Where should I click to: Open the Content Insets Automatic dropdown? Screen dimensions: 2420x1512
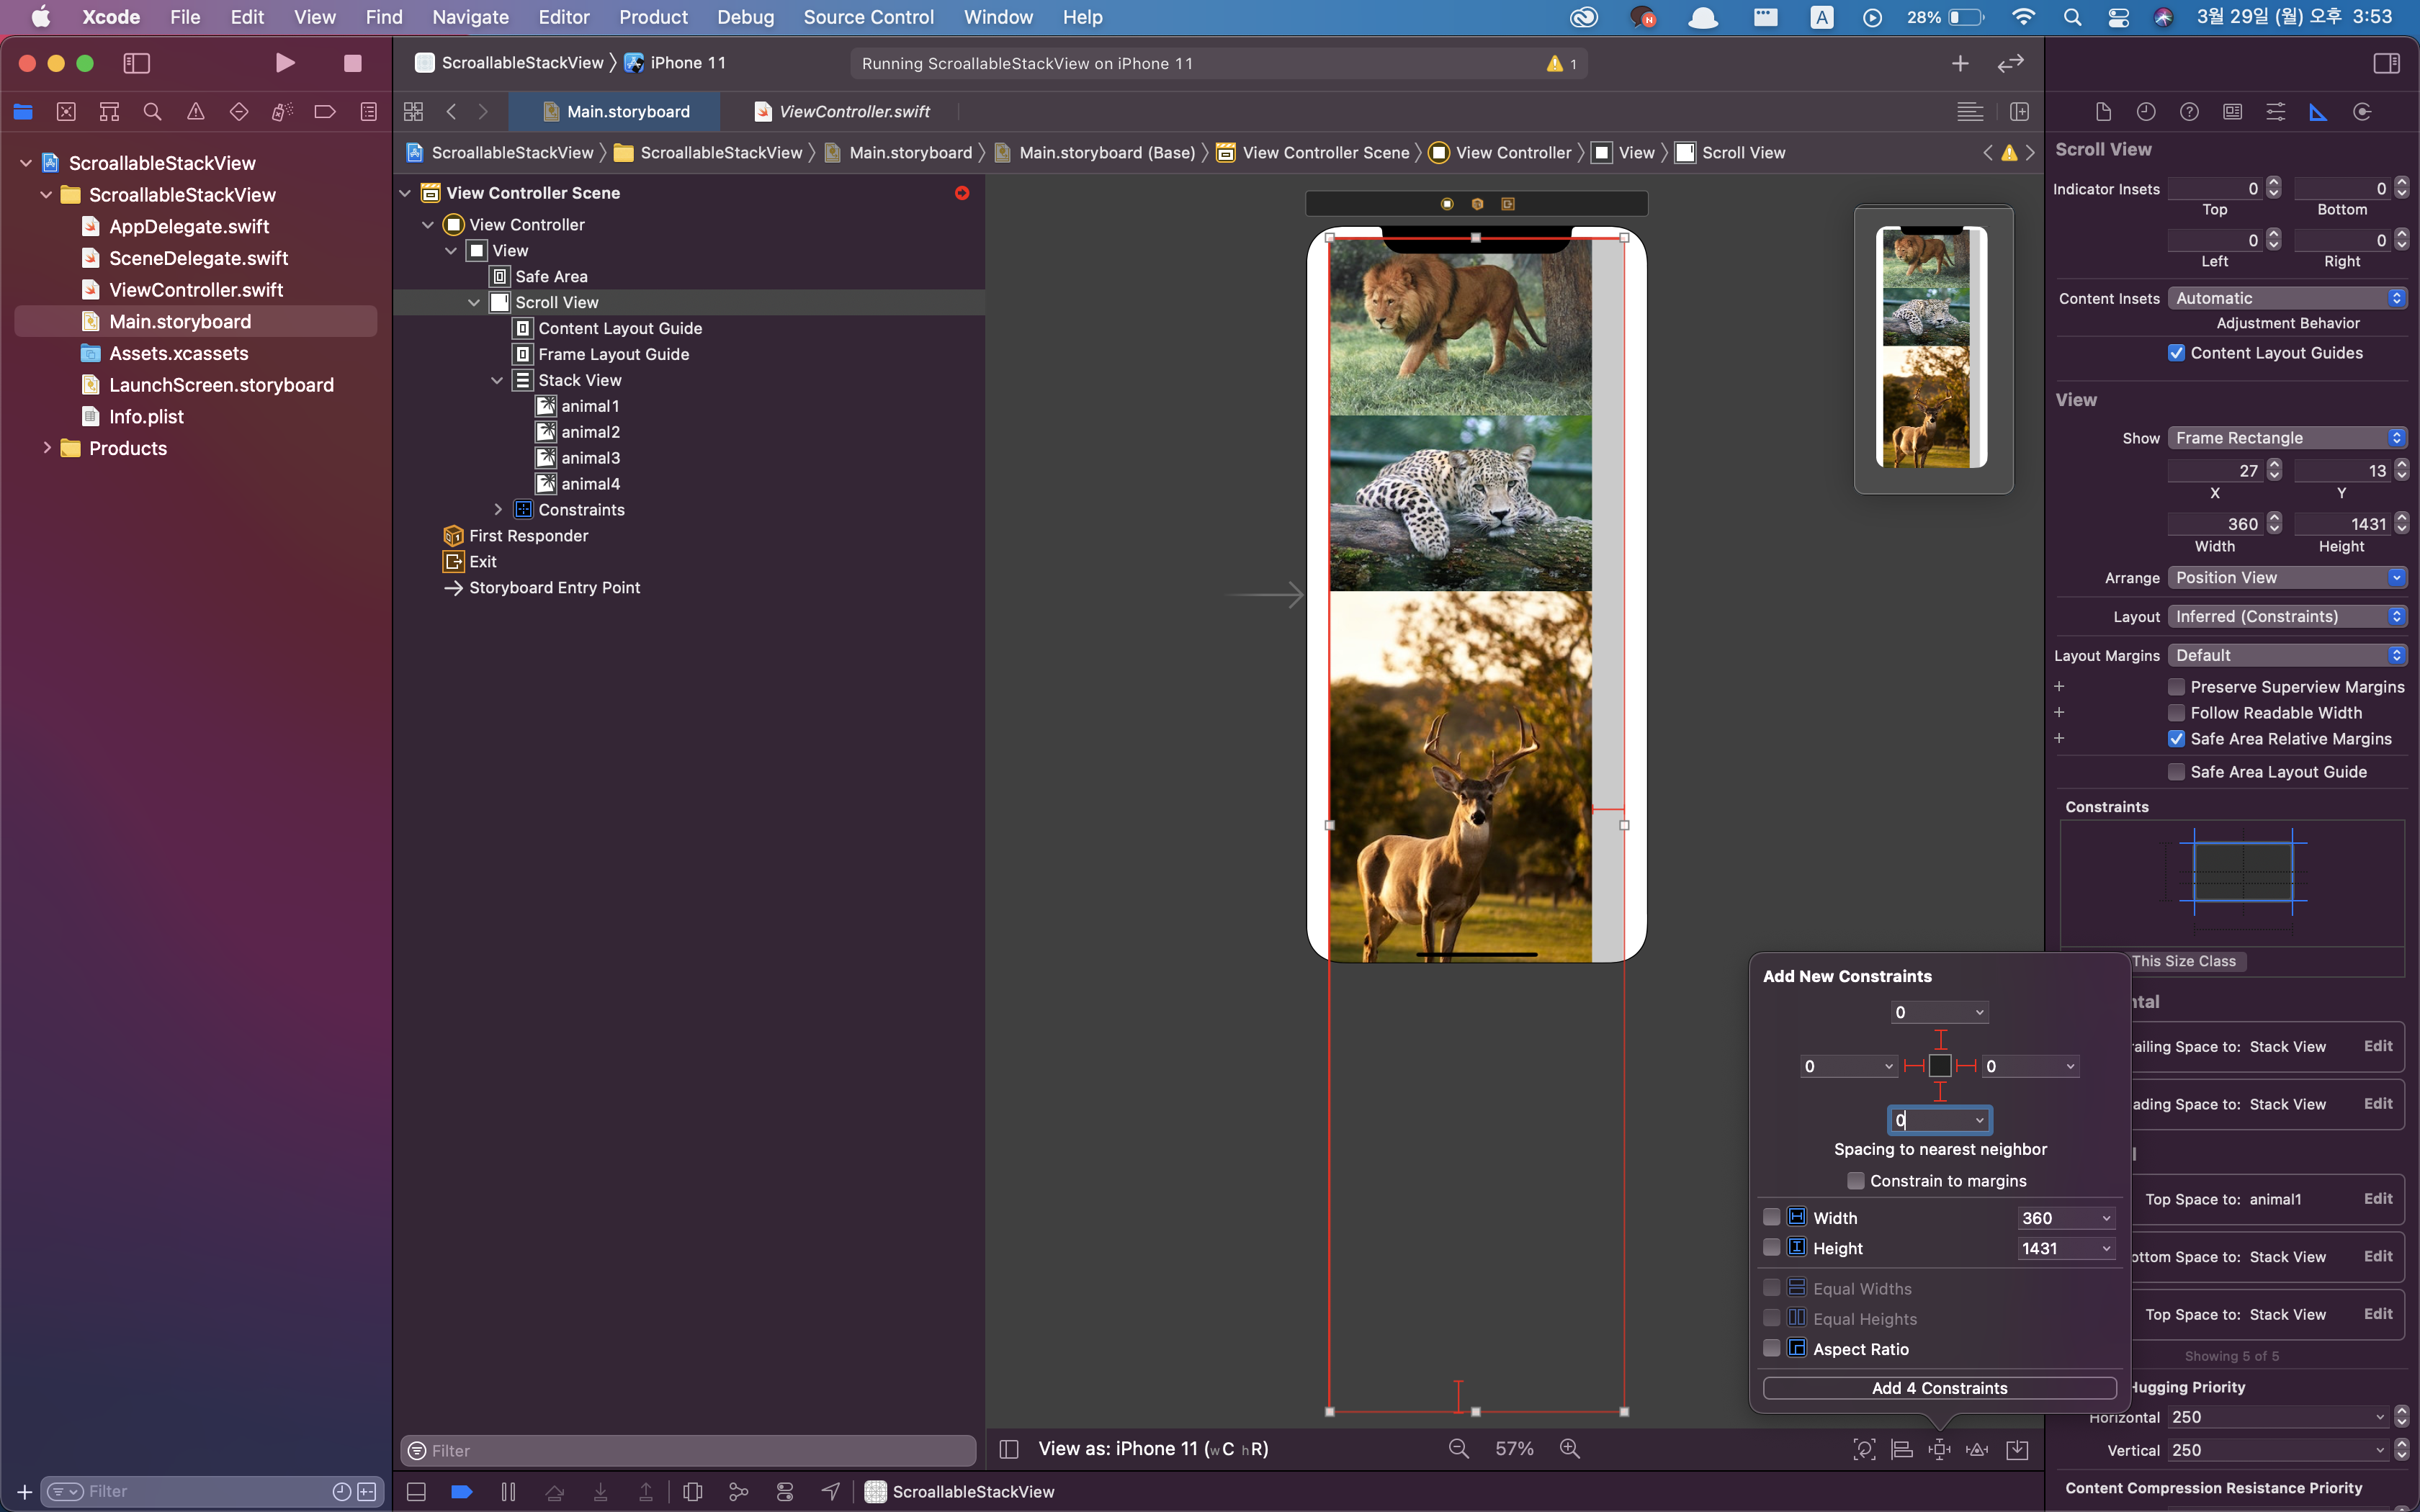(2288, 298)
